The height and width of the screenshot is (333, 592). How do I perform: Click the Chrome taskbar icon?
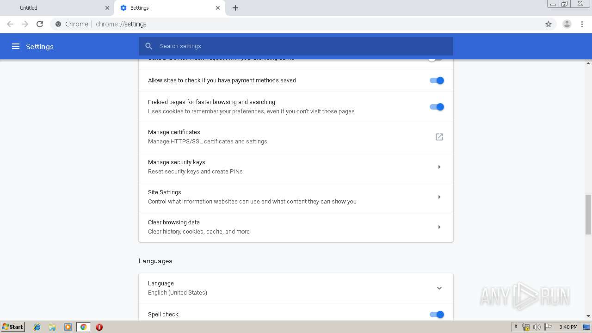[83, 327]
